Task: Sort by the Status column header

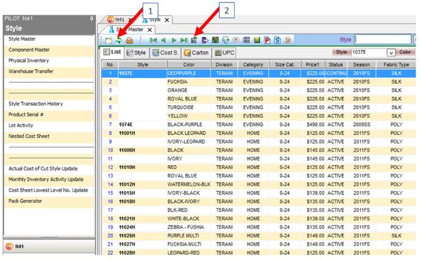Action: click(x=336, y=65)
